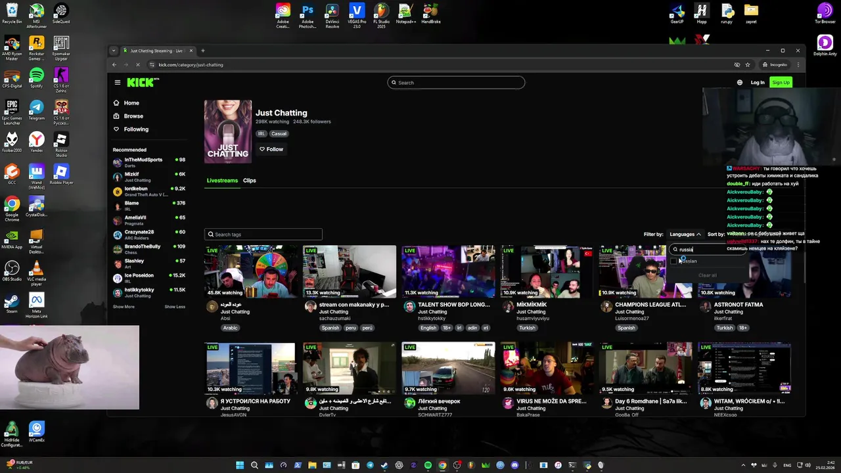Bookmark this page with the star icon
Image resolution: width=841 pixels, height=473 pixels.
pos(748,64)
